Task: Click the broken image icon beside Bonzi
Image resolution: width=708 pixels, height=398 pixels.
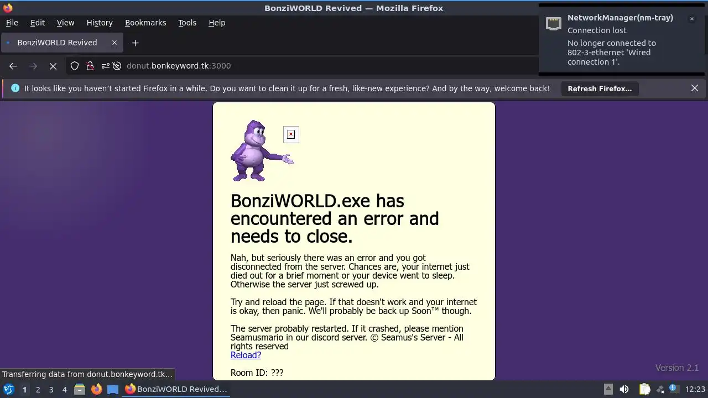Action: [291, 134]
